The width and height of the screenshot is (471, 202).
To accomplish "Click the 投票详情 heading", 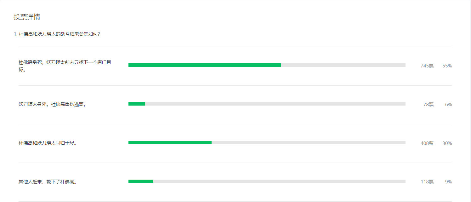I will point(27,17).
